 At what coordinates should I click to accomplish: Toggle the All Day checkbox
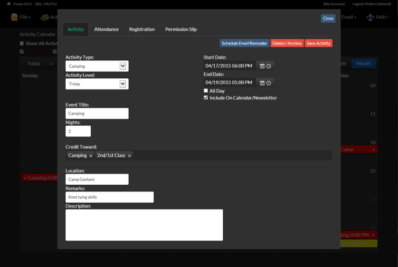coord(206,91)
